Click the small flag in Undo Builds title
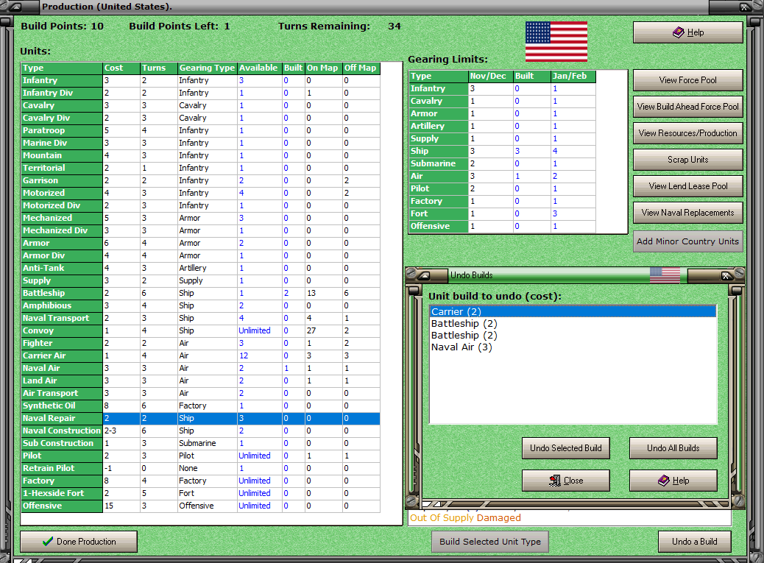 665,275
